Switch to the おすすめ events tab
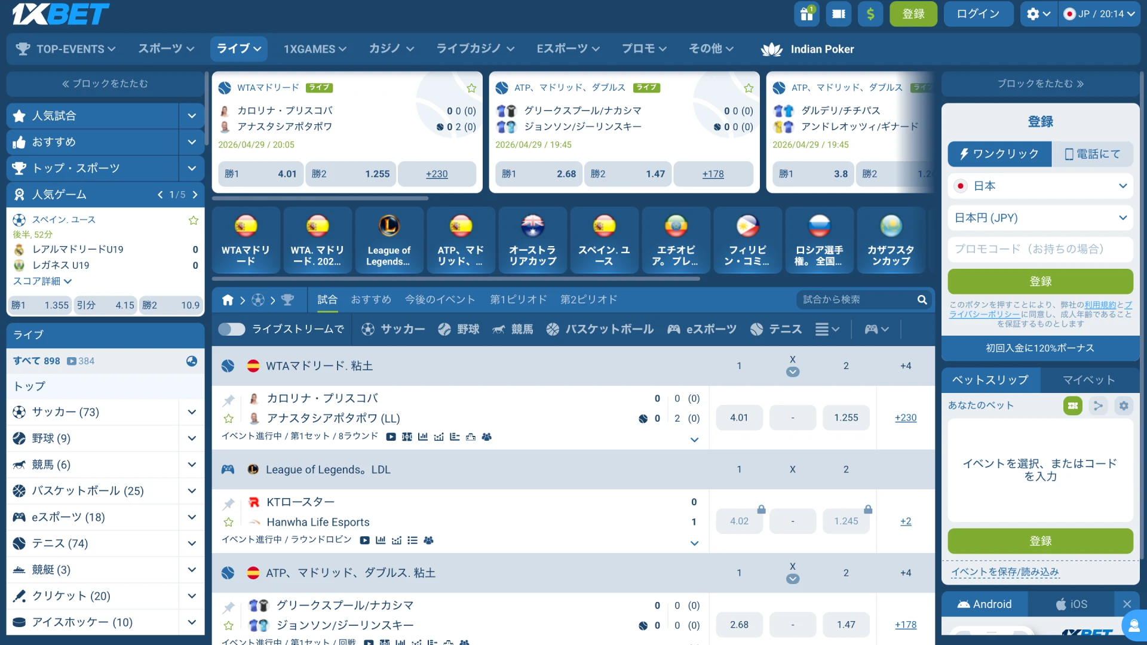 [x=371, y=300]
